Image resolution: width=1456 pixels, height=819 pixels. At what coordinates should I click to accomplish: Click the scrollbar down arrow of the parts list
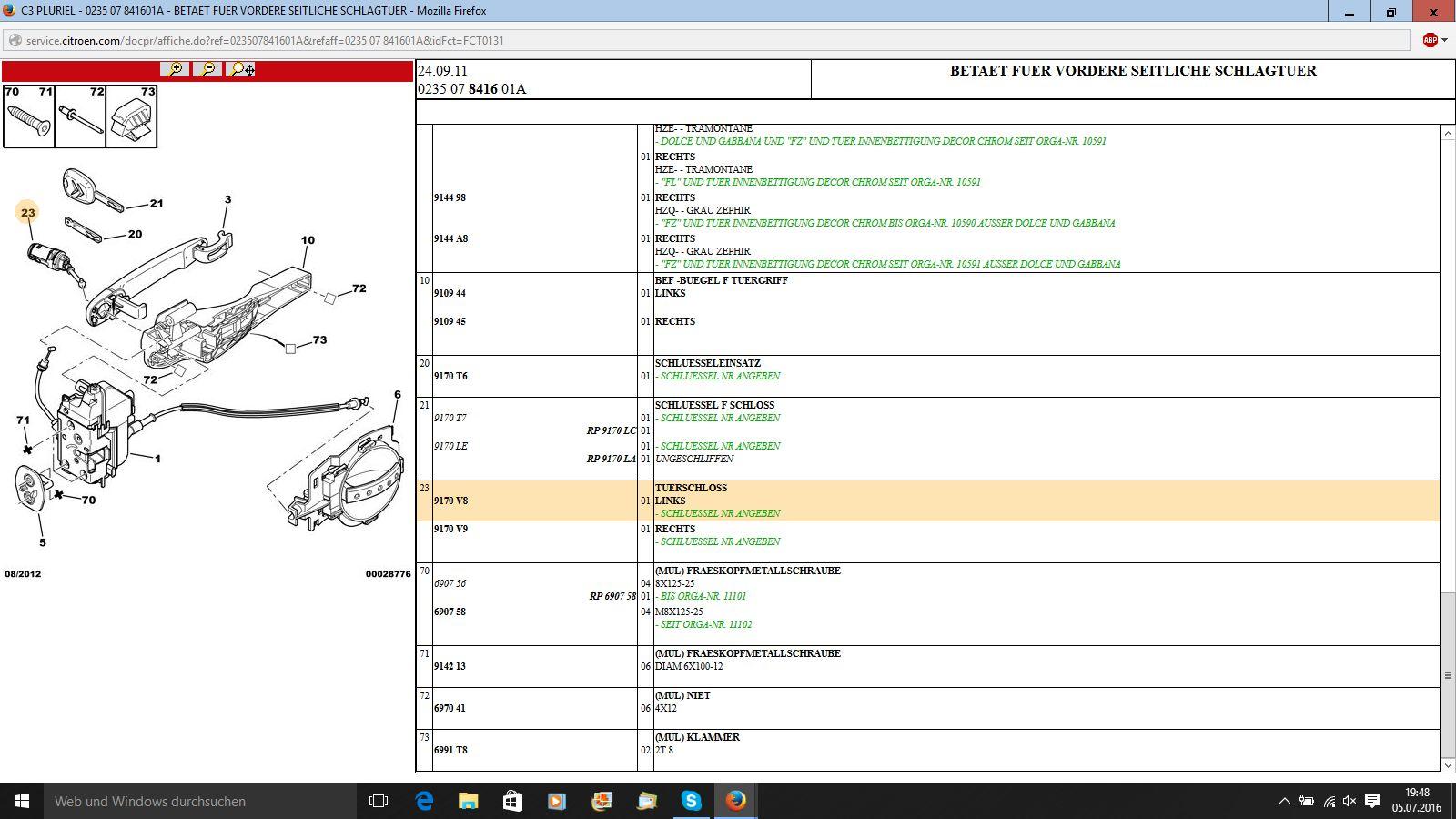coord(1448,765)
